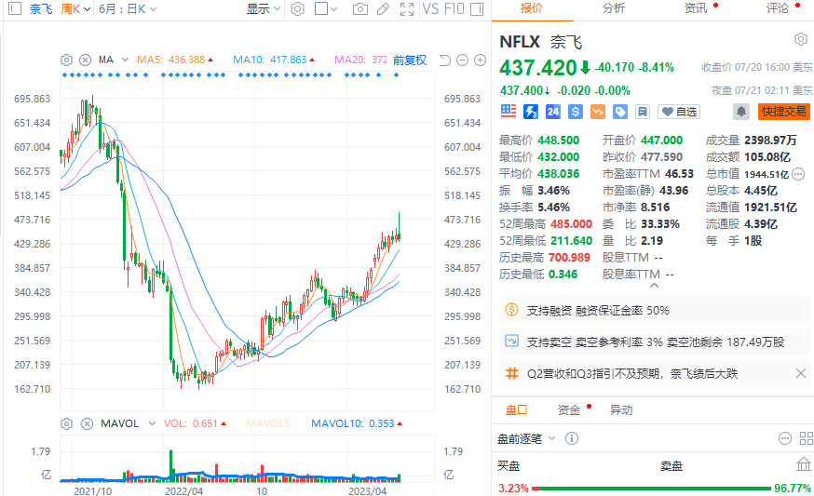Switch to the 资讯 tab

tap(695, 8)
